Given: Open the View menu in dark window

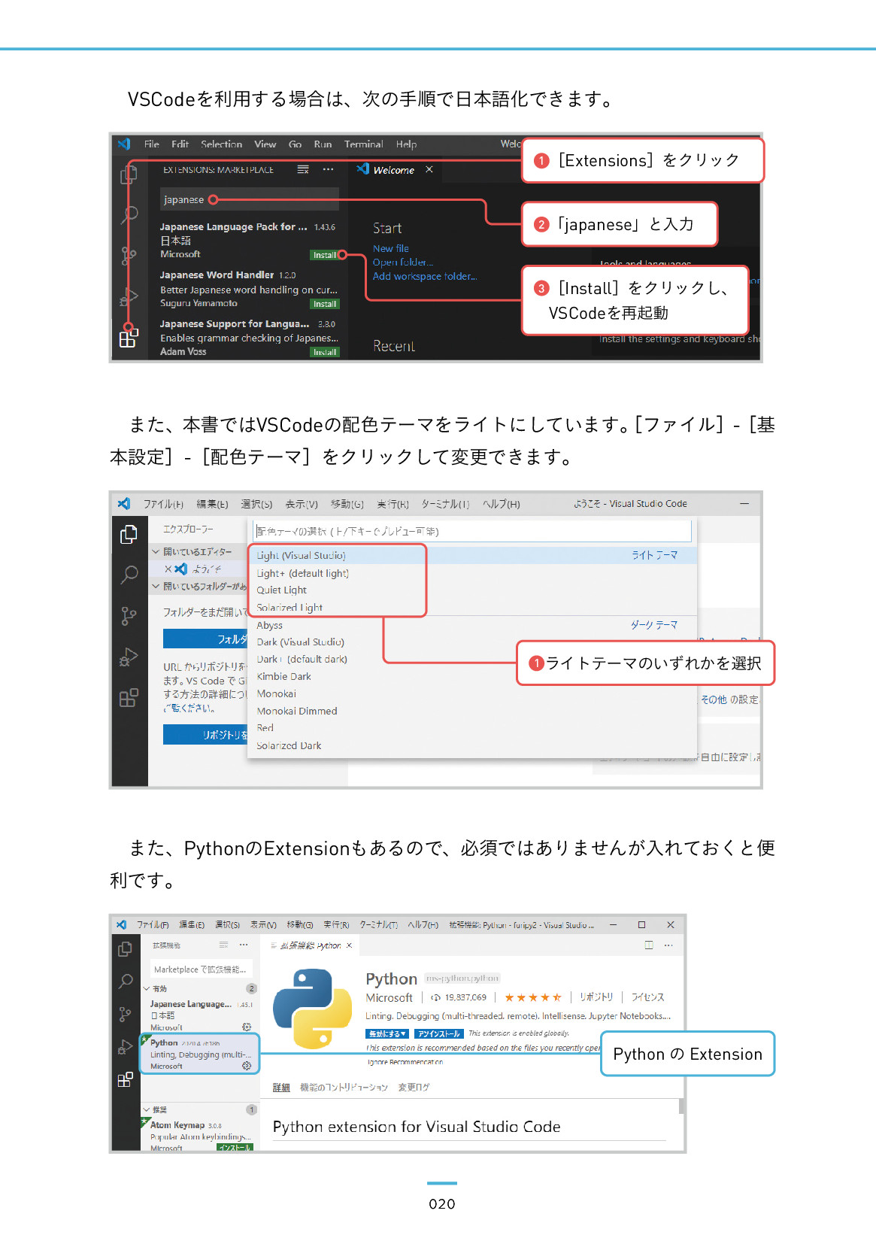Looking at the screenshot, I should point(265,144).
